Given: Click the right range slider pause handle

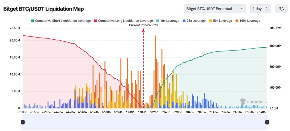Looking at the screenshot, I should [267, 122].
